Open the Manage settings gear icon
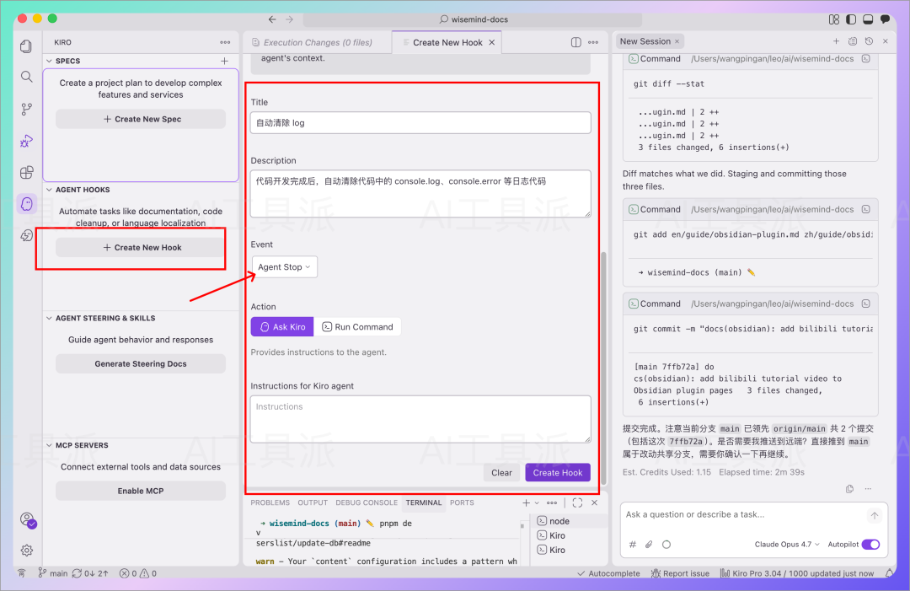This screenshot has width=910, height=591. coord(27,550)
